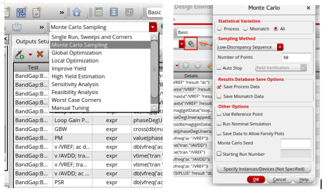Open the red dropdown arrow left of gear icon
The height and width of the screenshot is (196, 328).
point(181,44)
